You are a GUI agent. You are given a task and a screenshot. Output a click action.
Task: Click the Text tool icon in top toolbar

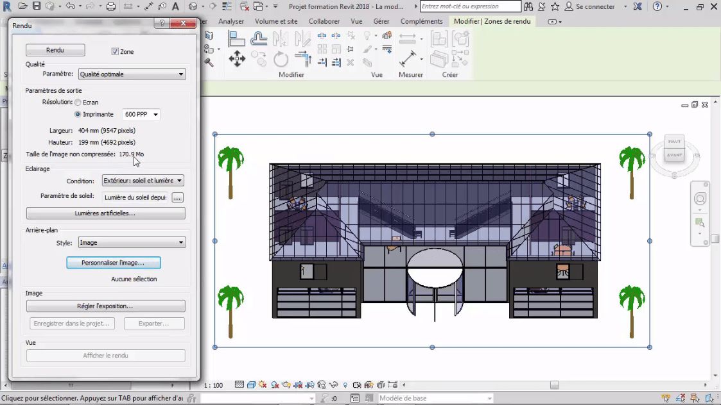(175, 6)
